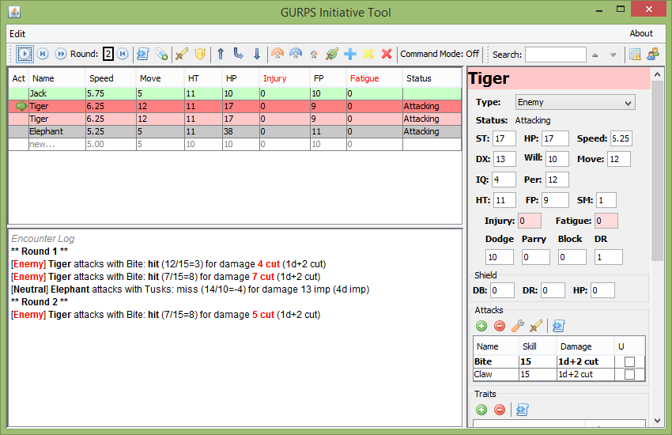Screen dimensions: 672x435
Task: Click the blue plus icon in the toolbar
Action: [350, 54]
